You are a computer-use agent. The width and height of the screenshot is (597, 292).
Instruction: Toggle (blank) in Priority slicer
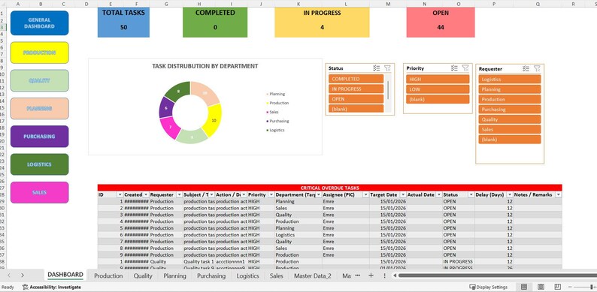[x=438, y=99]
